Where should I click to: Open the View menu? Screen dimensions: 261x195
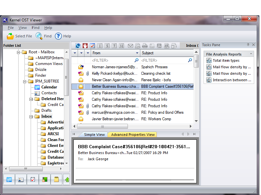coord(23,28)
